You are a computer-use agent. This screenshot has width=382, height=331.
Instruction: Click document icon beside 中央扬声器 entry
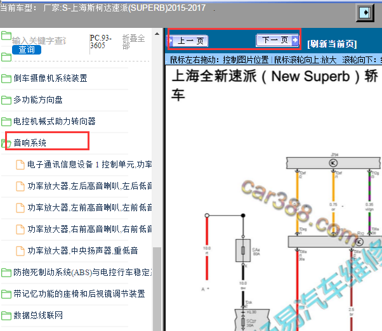coord(20,251)
